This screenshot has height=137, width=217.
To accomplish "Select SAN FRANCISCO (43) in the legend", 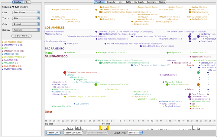I will 14,51.
